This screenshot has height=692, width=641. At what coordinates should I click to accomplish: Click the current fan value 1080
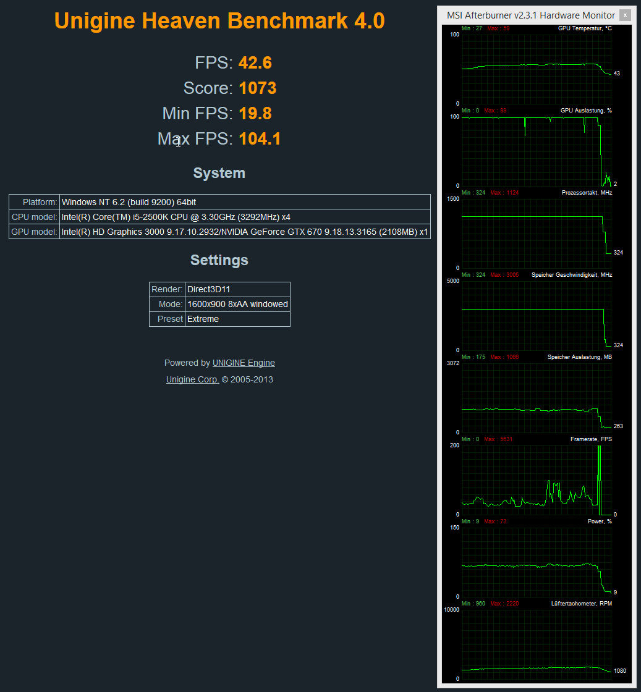tap(620, 671)
